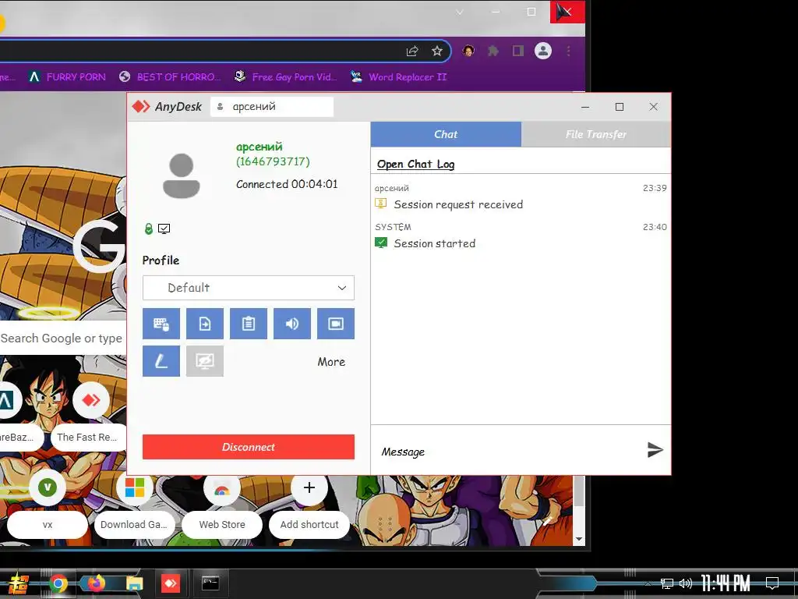Click More permissions link
Screen dimensions: 798x599
331,362
